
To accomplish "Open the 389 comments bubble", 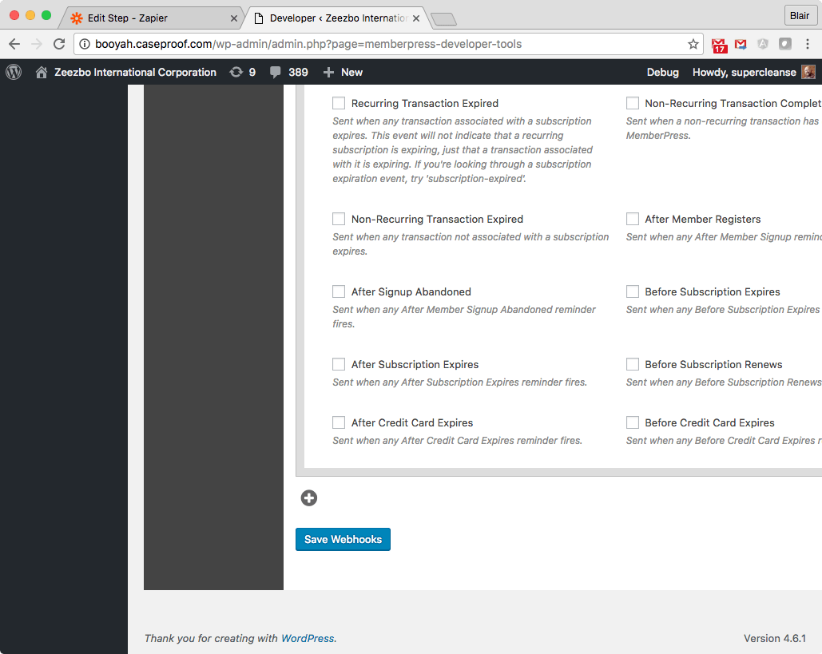I will pos(276,73).
